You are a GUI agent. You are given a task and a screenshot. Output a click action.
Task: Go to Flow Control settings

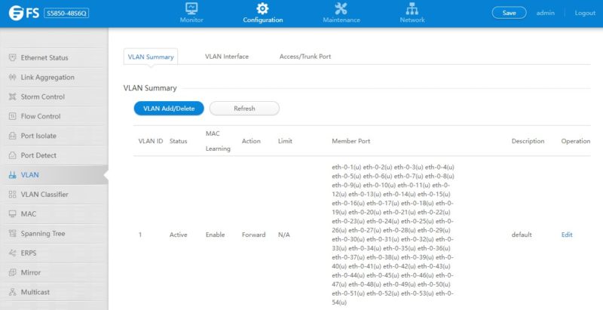tap(41, 116)
